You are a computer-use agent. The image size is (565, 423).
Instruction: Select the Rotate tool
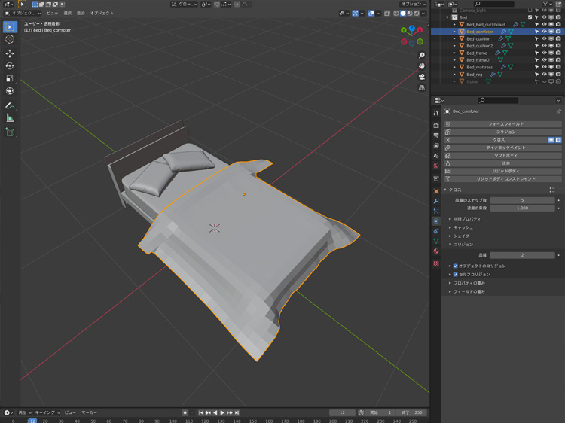tap(10, 66)
